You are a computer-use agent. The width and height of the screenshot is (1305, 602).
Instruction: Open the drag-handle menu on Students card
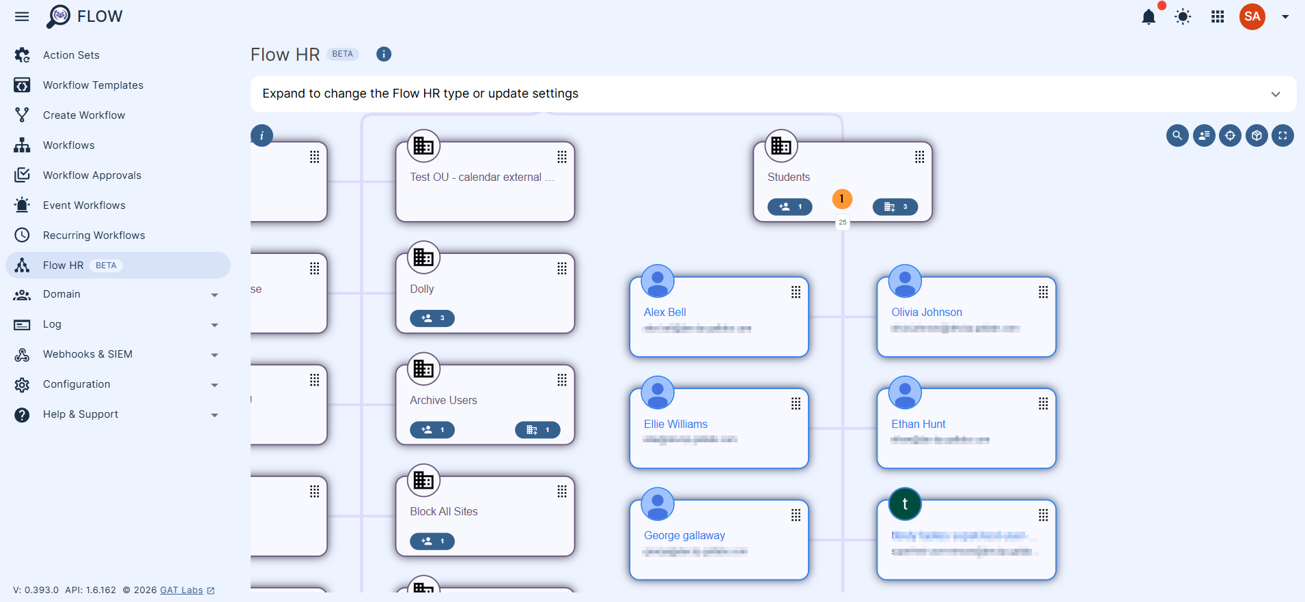point(919,157)
